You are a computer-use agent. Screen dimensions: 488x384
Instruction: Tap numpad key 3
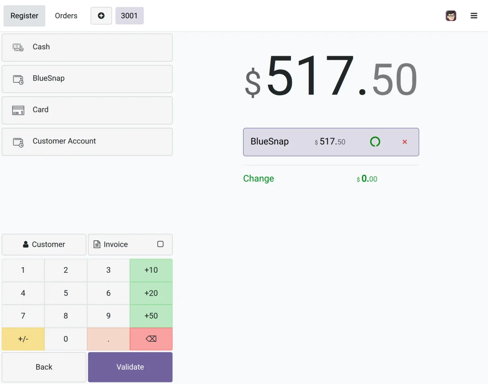click(x=109, y=270)
